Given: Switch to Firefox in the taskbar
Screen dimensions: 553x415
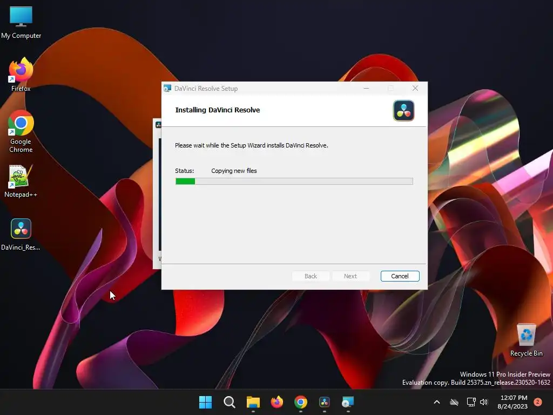Looking at the screenshot, I should click(277, 402).
